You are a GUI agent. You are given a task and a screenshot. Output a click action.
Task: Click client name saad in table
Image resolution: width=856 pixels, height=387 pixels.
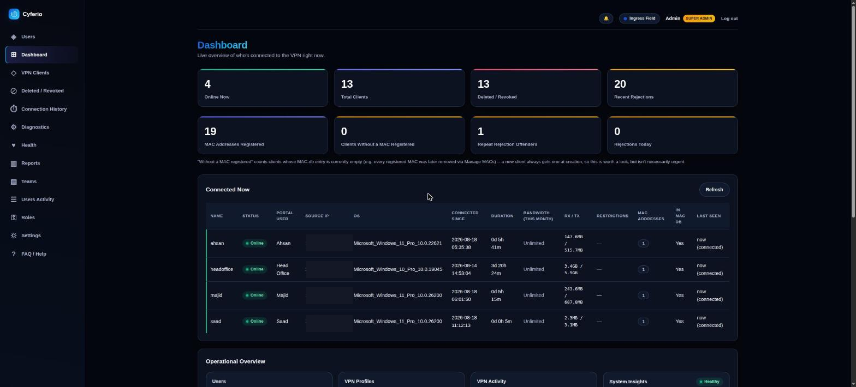(x=216, y=322)
